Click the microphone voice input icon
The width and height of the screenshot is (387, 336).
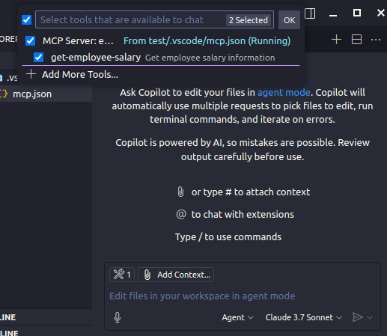pos(118,317)
